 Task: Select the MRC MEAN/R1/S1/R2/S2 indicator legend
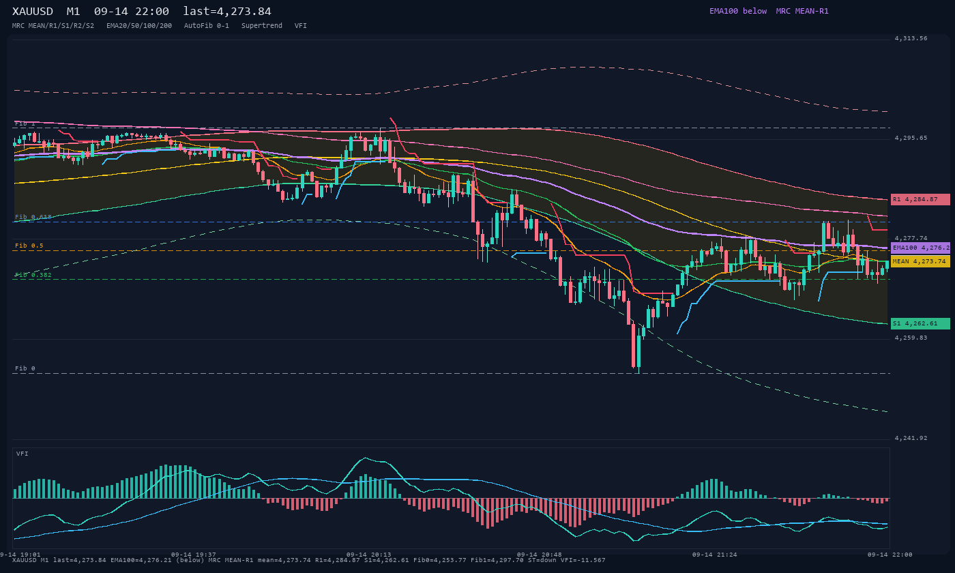tap(53, 25)
